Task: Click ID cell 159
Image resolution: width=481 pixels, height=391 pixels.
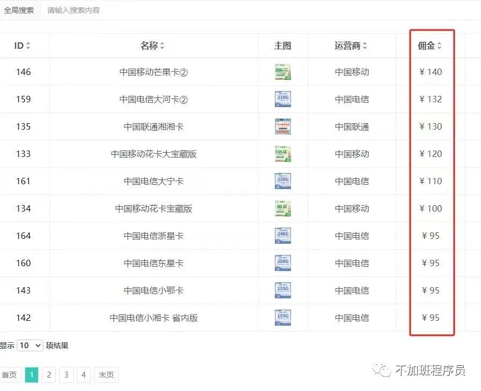Action: (23, 99)
